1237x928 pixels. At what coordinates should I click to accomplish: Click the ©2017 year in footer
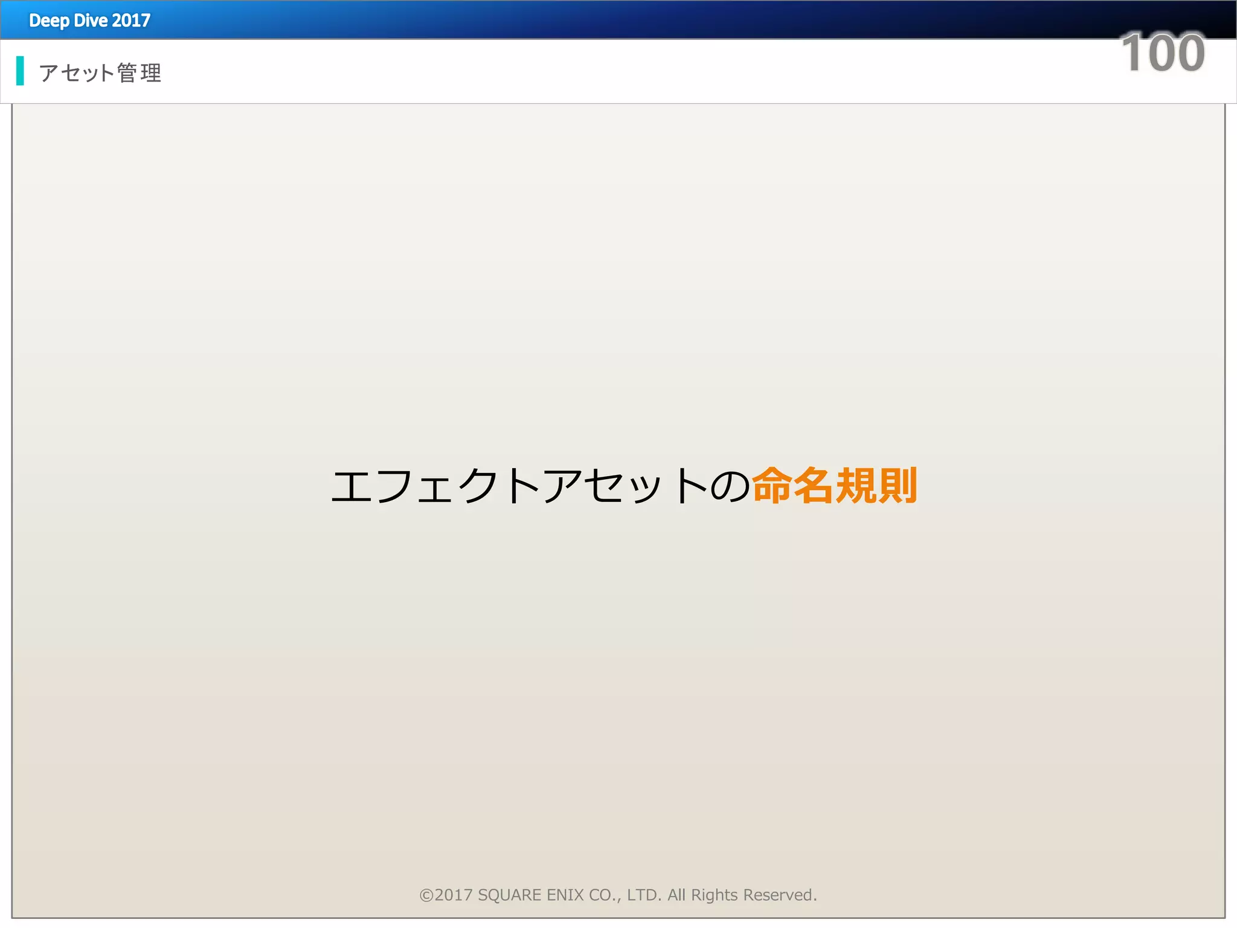(x=453, y=895)
